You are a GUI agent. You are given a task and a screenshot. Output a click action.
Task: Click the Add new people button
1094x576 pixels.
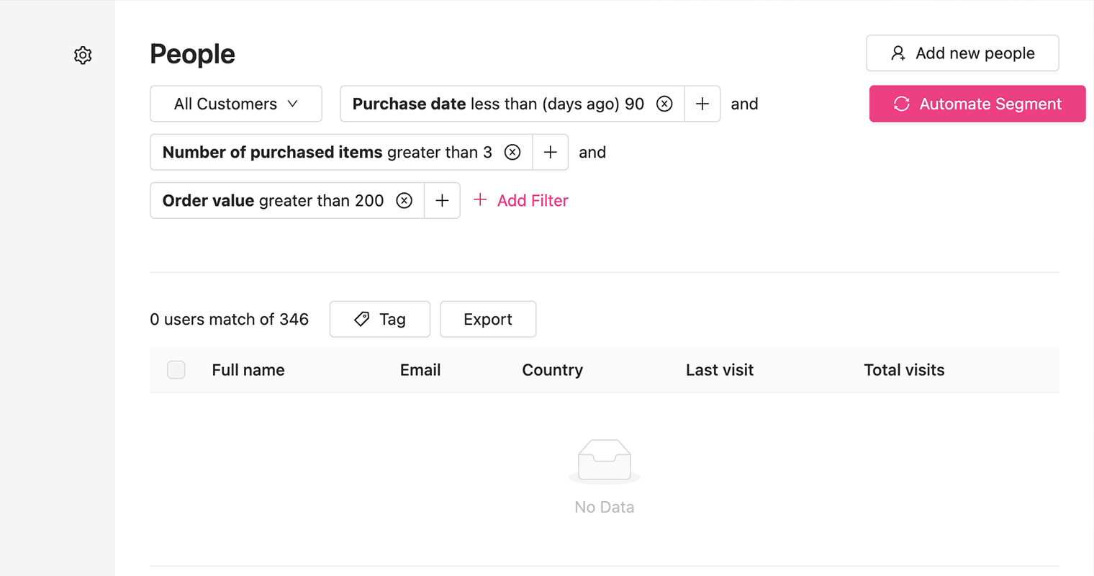click(962, 53)
